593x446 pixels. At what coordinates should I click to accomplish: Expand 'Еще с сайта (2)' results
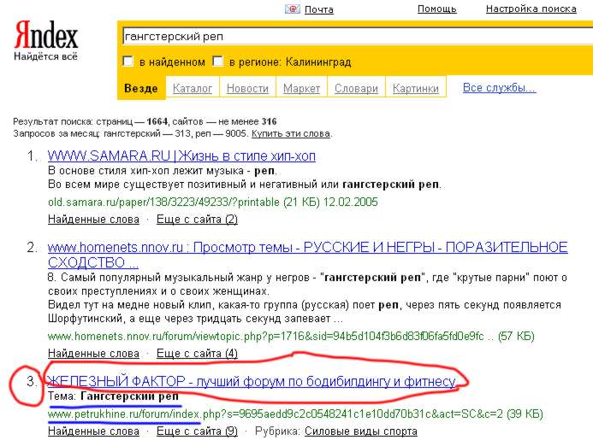(197, 220)
